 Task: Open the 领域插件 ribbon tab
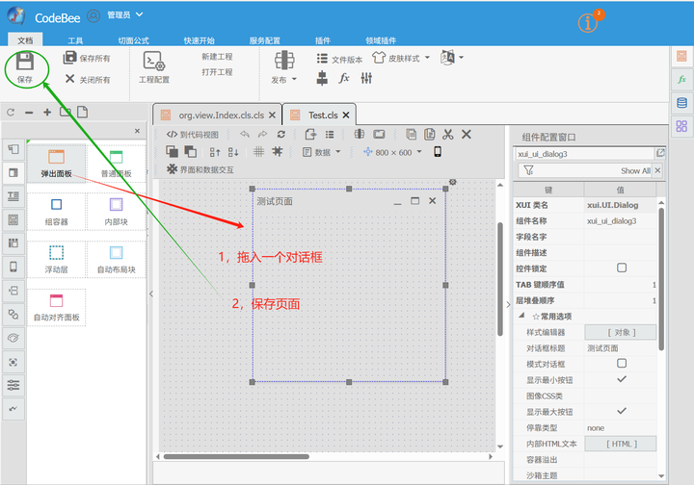(381, 40)
